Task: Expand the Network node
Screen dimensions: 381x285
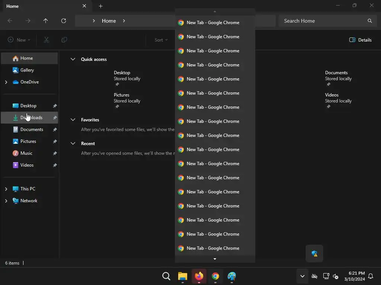Action: click(x=6, y=201)
